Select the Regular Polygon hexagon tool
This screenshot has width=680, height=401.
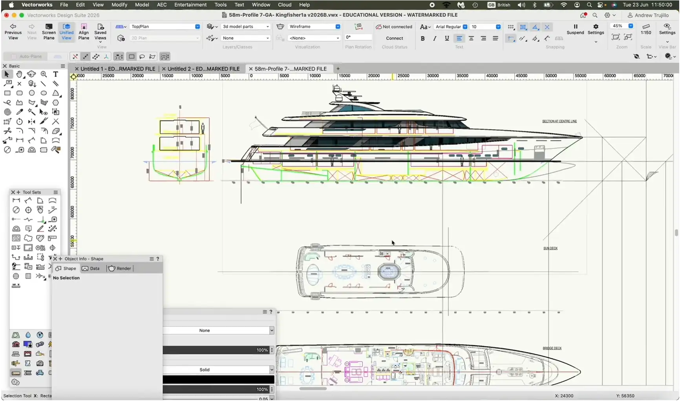[x=56, y=103]
